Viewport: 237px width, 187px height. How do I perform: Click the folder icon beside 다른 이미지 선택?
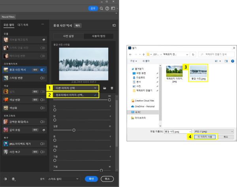[104, 88]
